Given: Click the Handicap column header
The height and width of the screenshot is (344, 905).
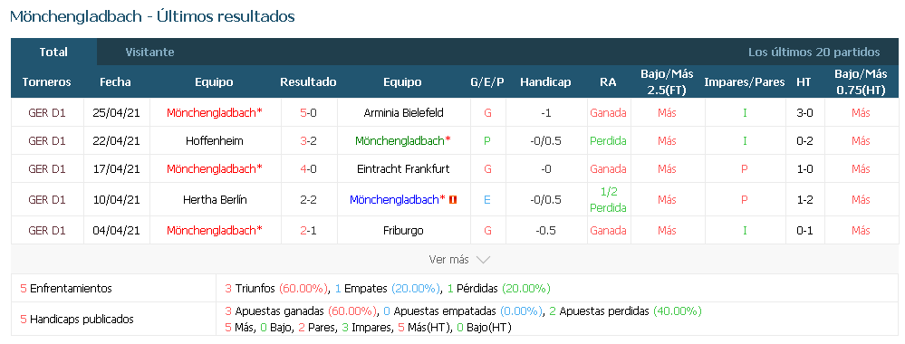Looking at the screenshot, I should [x=545, y=82].
